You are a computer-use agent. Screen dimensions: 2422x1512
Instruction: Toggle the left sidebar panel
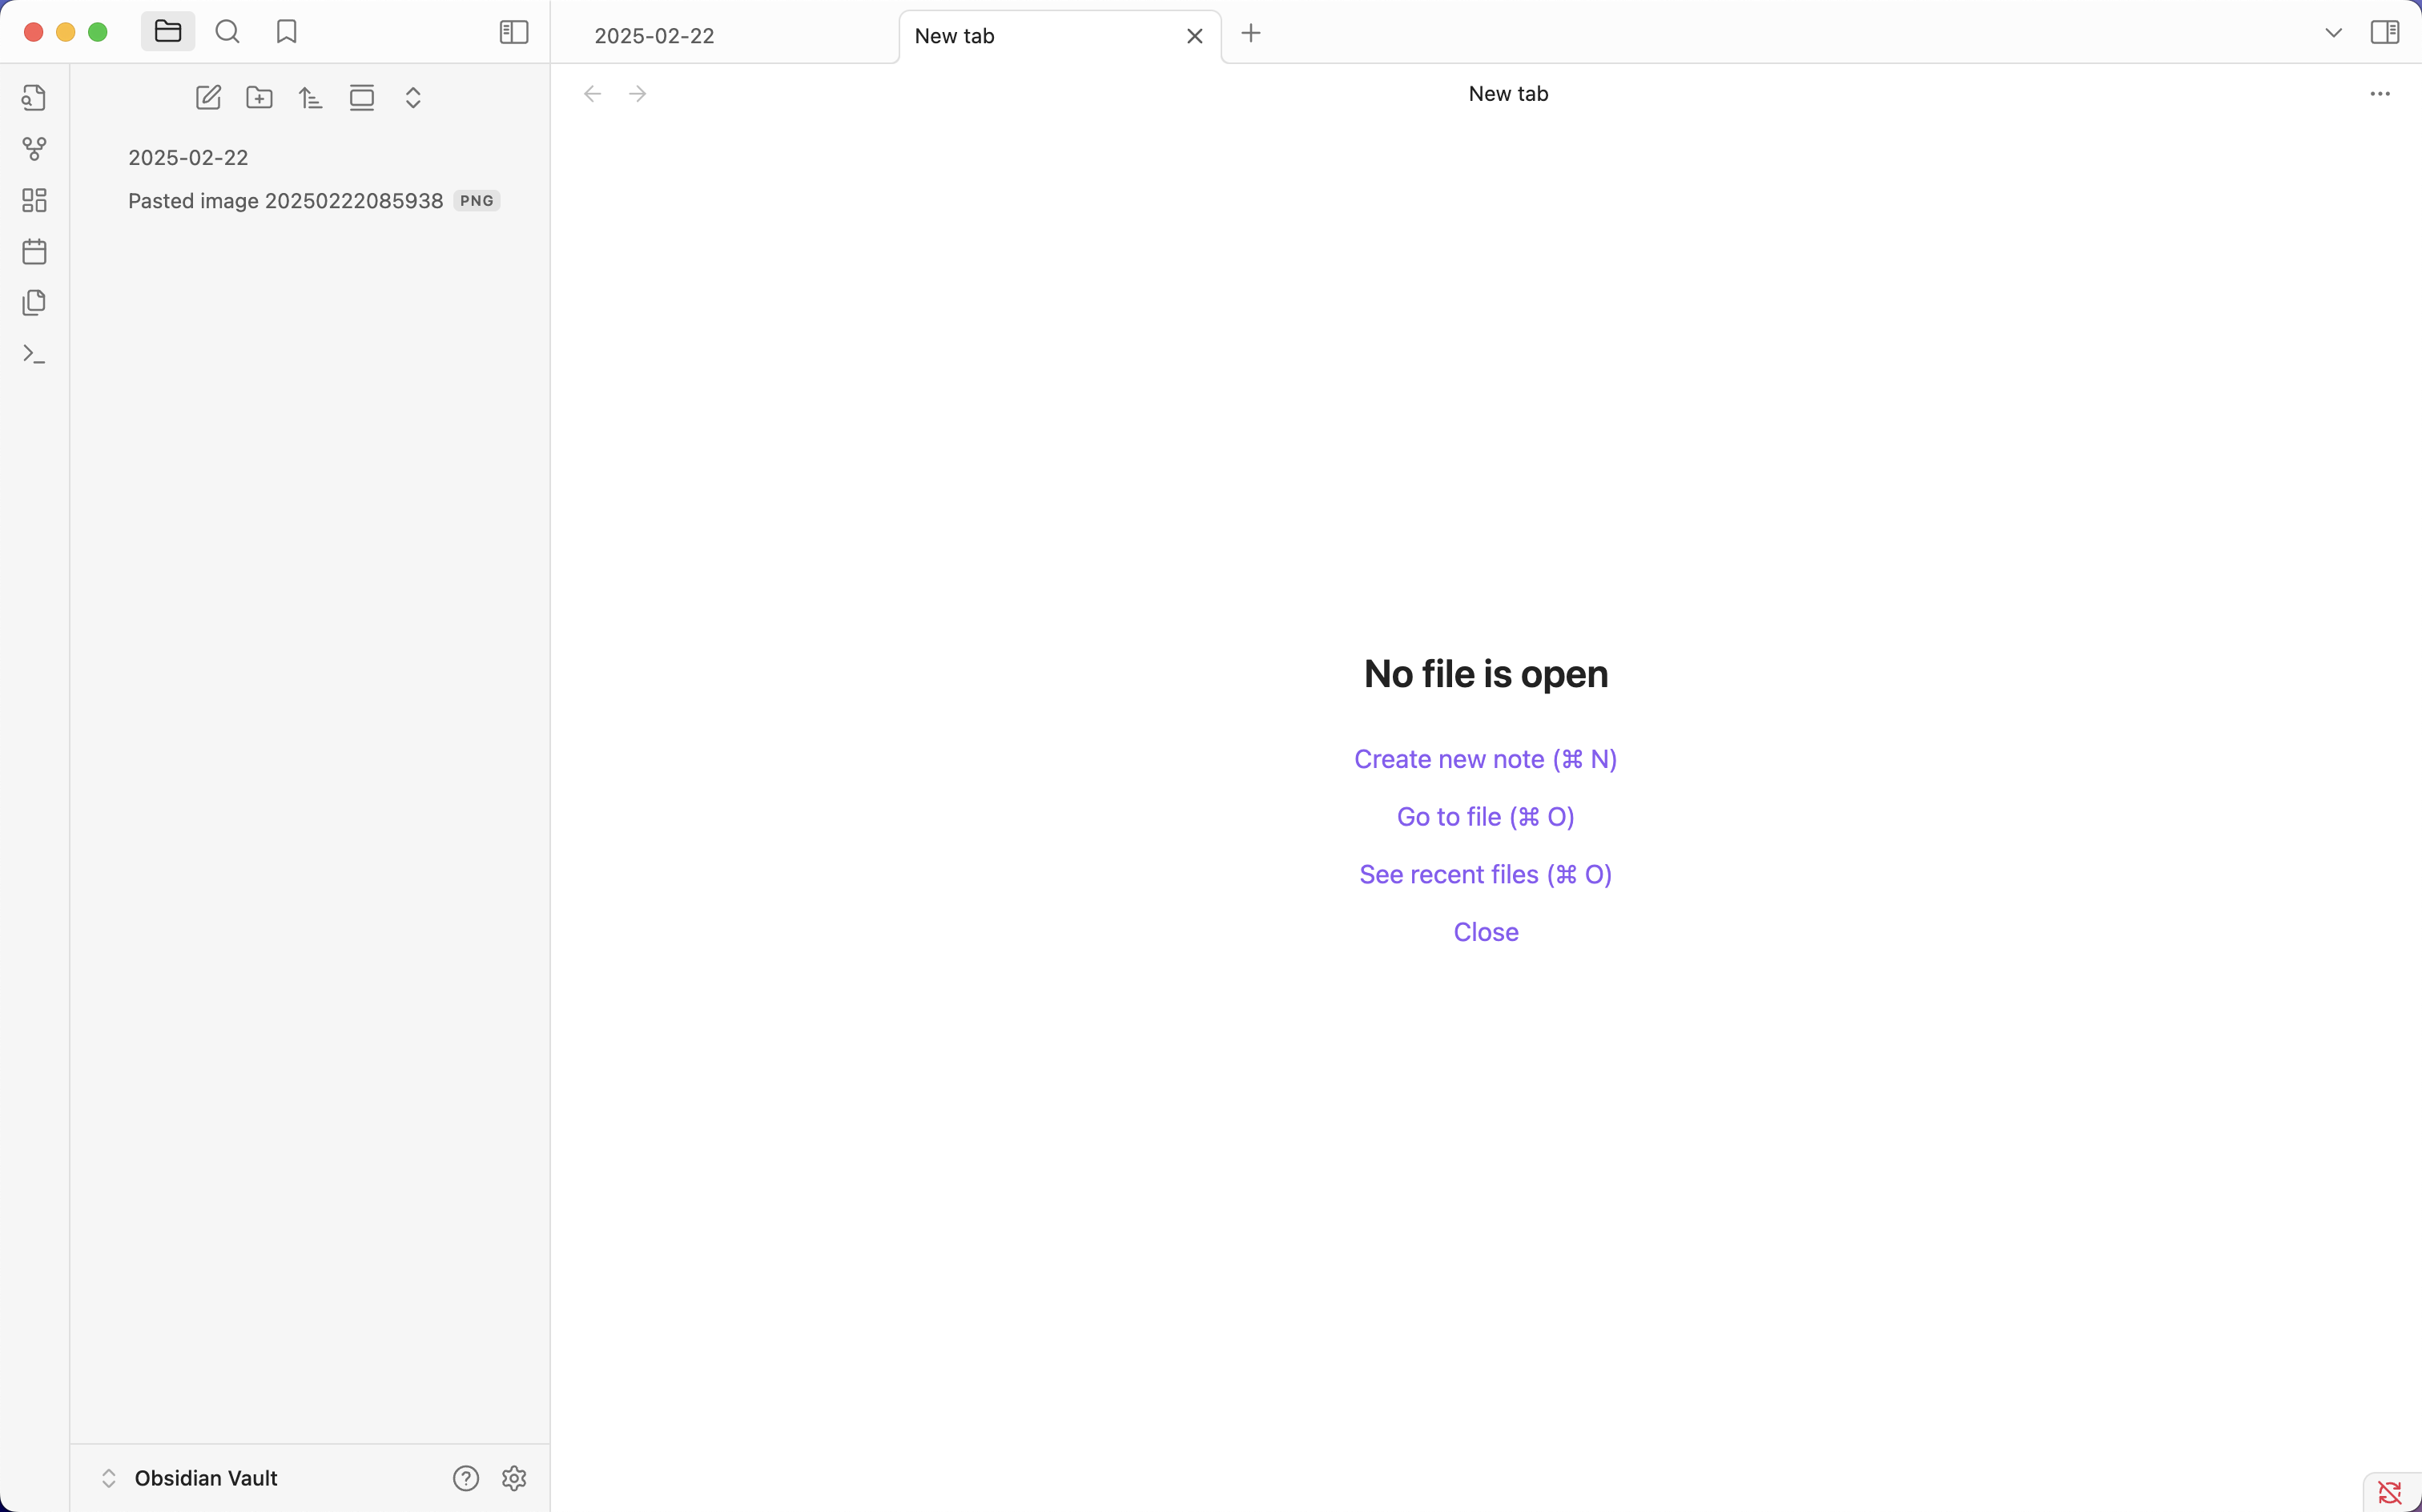coord(513,33)
